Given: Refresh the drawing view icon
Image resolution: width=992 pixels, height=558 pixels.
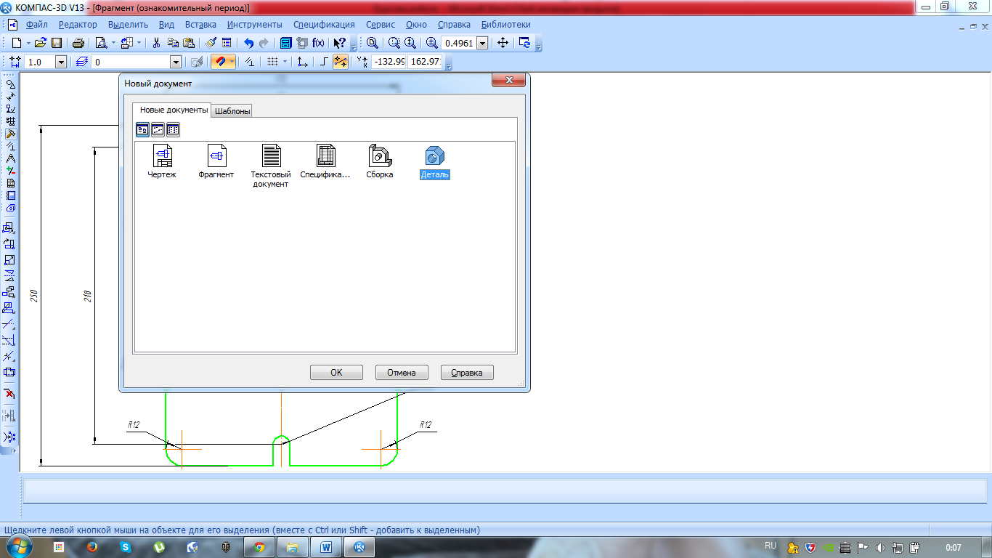Looking at the screenshot, I should point(524,43).
